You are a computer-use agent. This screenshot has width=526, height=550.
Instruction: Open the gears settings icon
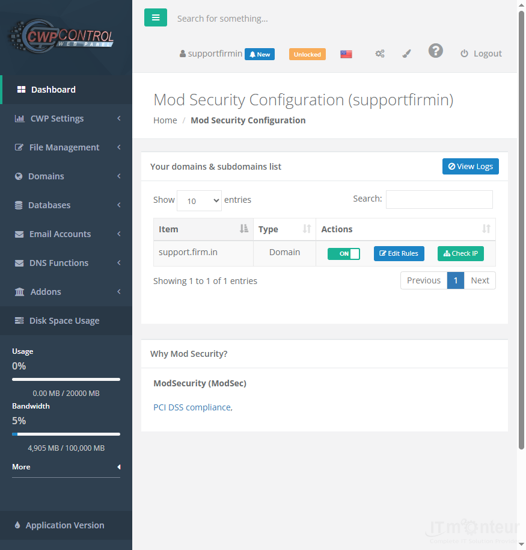(x=380, y=54)
